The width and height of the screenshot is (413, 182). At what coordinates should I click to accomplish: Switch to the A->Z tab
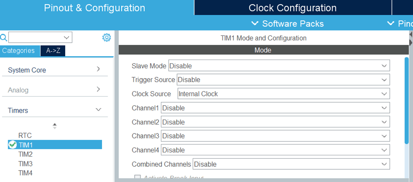pos(53,51)
